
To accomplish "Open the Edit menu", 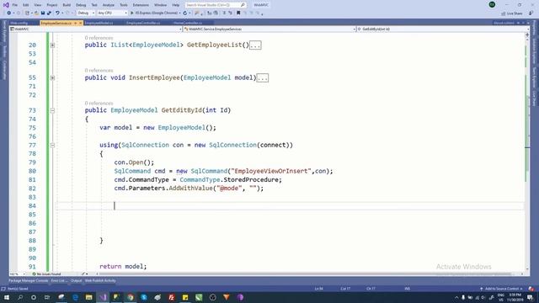I will [26, 5].
